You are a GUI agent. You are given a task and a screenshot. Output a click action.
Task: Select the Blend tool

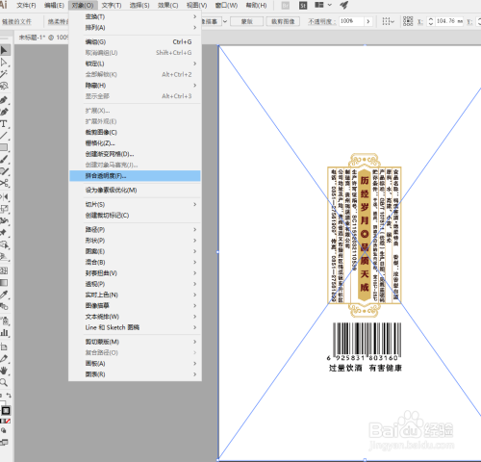4,306
